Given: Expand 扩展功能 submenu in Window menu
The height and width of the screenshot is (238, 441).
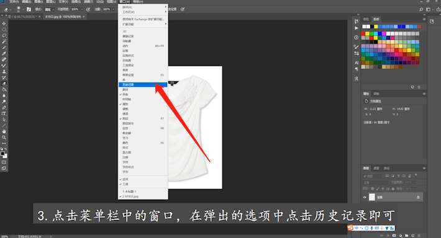Looking at the screenshot, I should click(x=143, y=24).
